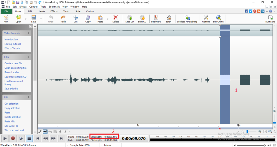The height and width of the screenshot is (147, 277).
Task: Open the Save button dropdown arrow
Action: tap(41, 19)
